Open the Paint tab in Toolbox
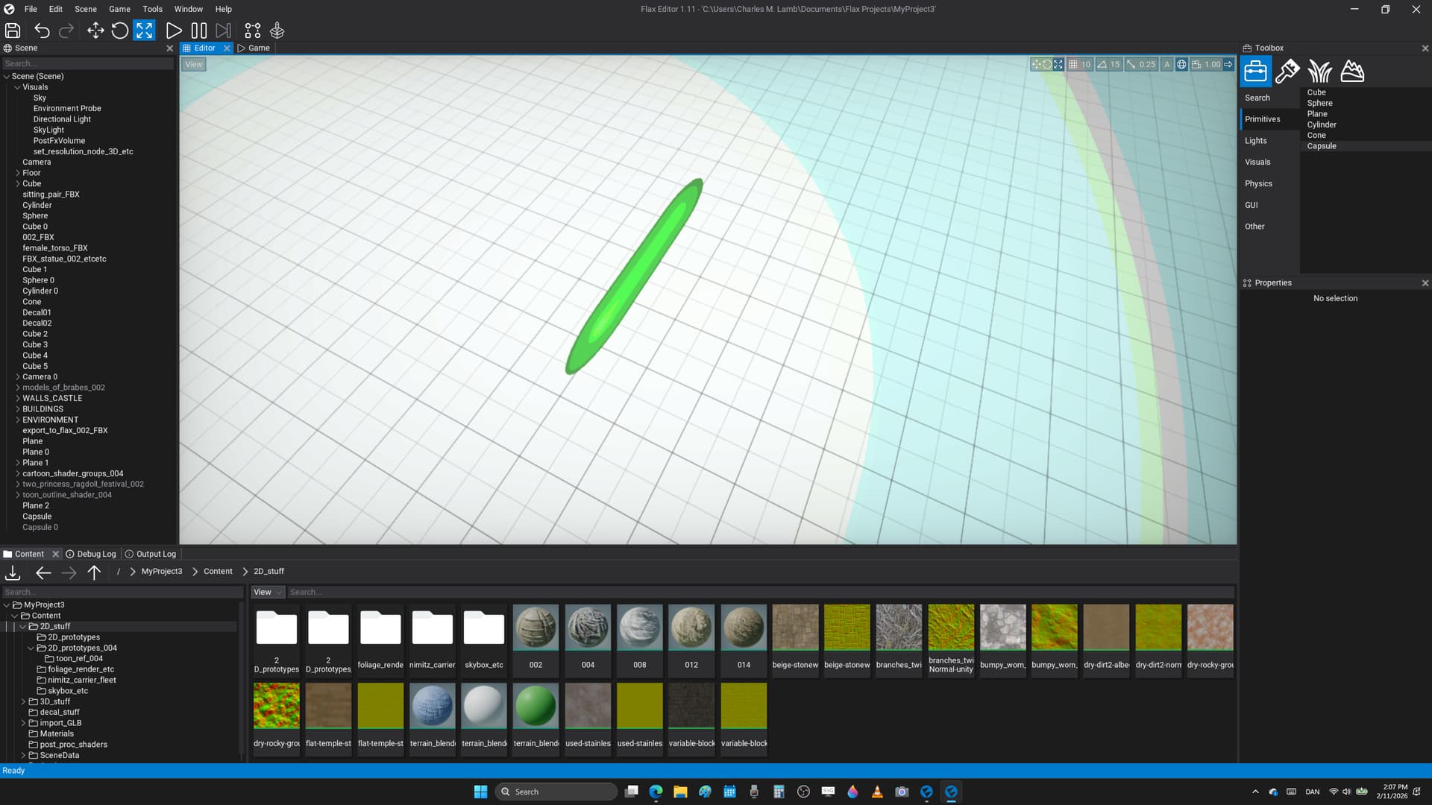Screen dimensions: 1432x805 click(1287, 72)
